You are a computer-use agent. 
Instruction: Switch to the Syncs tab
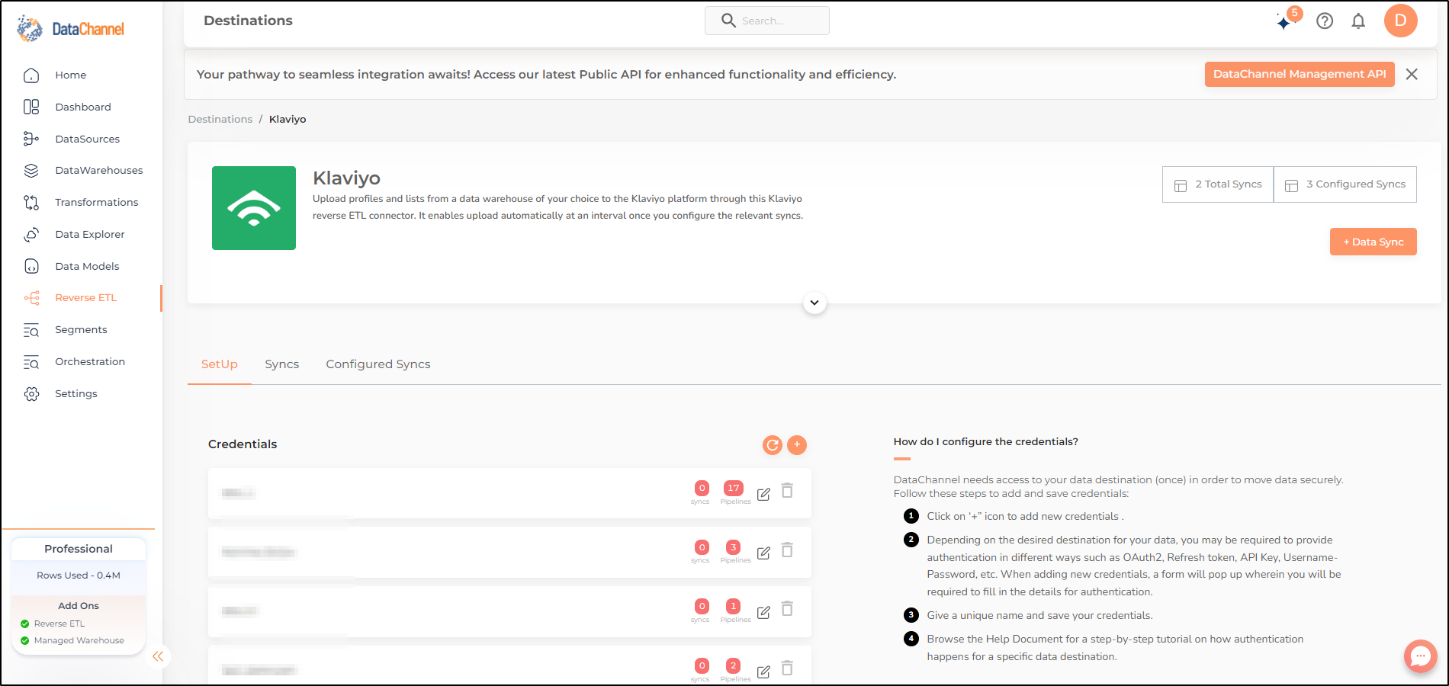click(x=282, y=364)
